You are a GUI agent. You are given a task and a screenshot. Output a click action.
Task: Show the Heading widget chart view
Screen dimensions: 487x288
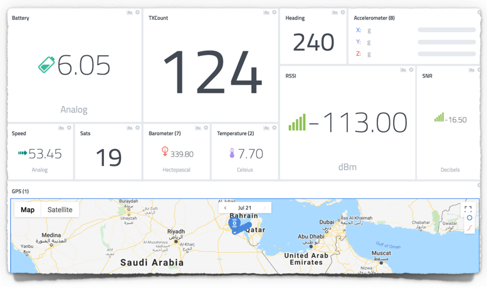pos(335,13)
